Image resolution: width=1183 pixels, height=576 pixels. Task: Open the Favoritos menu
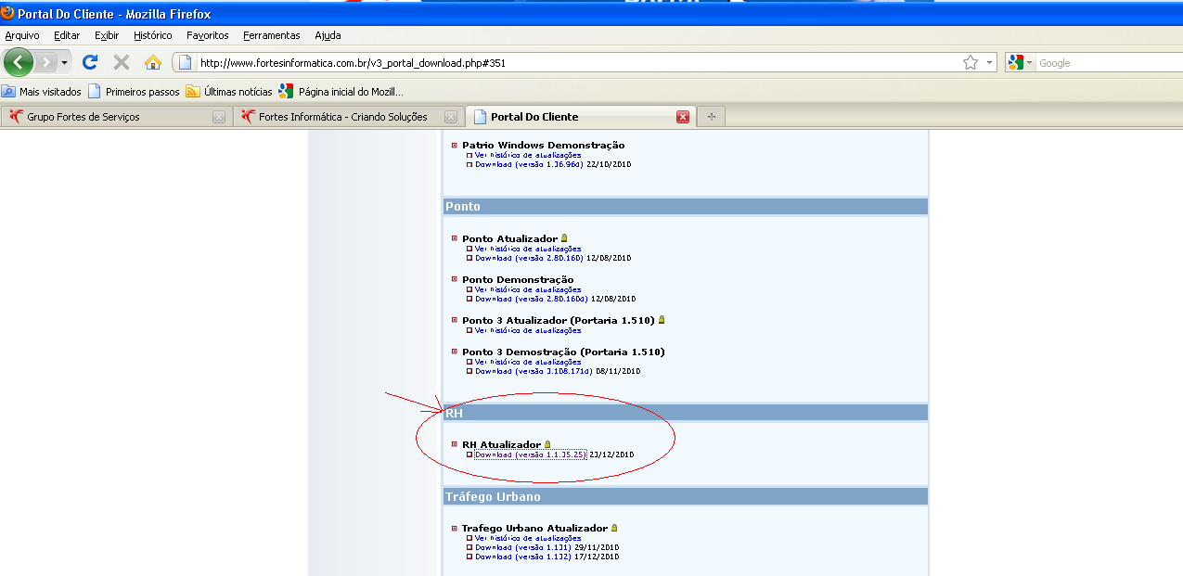[x=207, y=35]
